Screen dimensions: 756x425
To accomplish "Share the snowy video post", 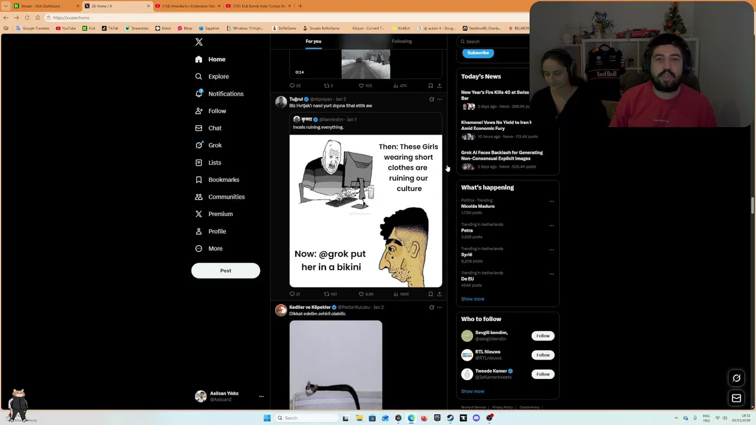I will [x=439, y=86].
